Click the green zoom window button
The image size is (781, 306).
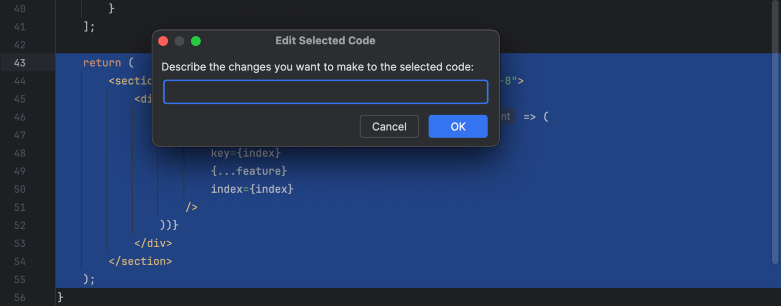196,41
